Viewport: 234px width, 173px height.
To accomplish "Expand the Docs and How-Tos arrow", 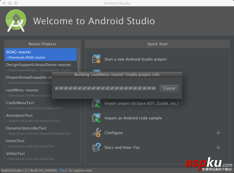I will click(x=218, y=147).
